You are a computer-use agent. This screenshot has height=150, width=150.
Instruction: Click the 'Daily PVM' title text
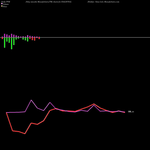[6, 2]
